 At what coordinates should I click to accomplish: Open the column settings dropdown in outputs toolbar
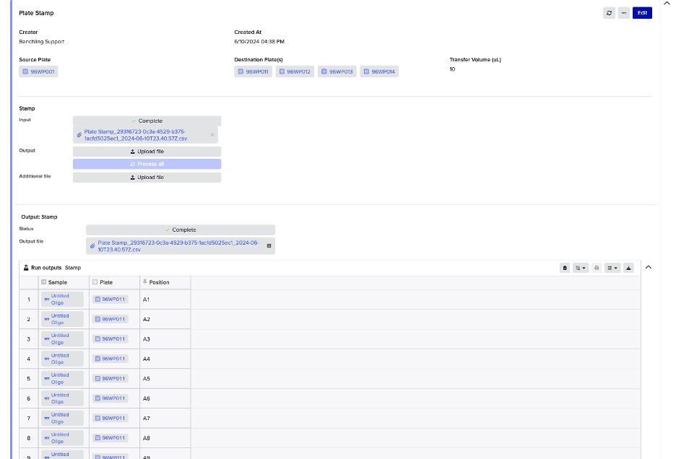pos(612,268)
